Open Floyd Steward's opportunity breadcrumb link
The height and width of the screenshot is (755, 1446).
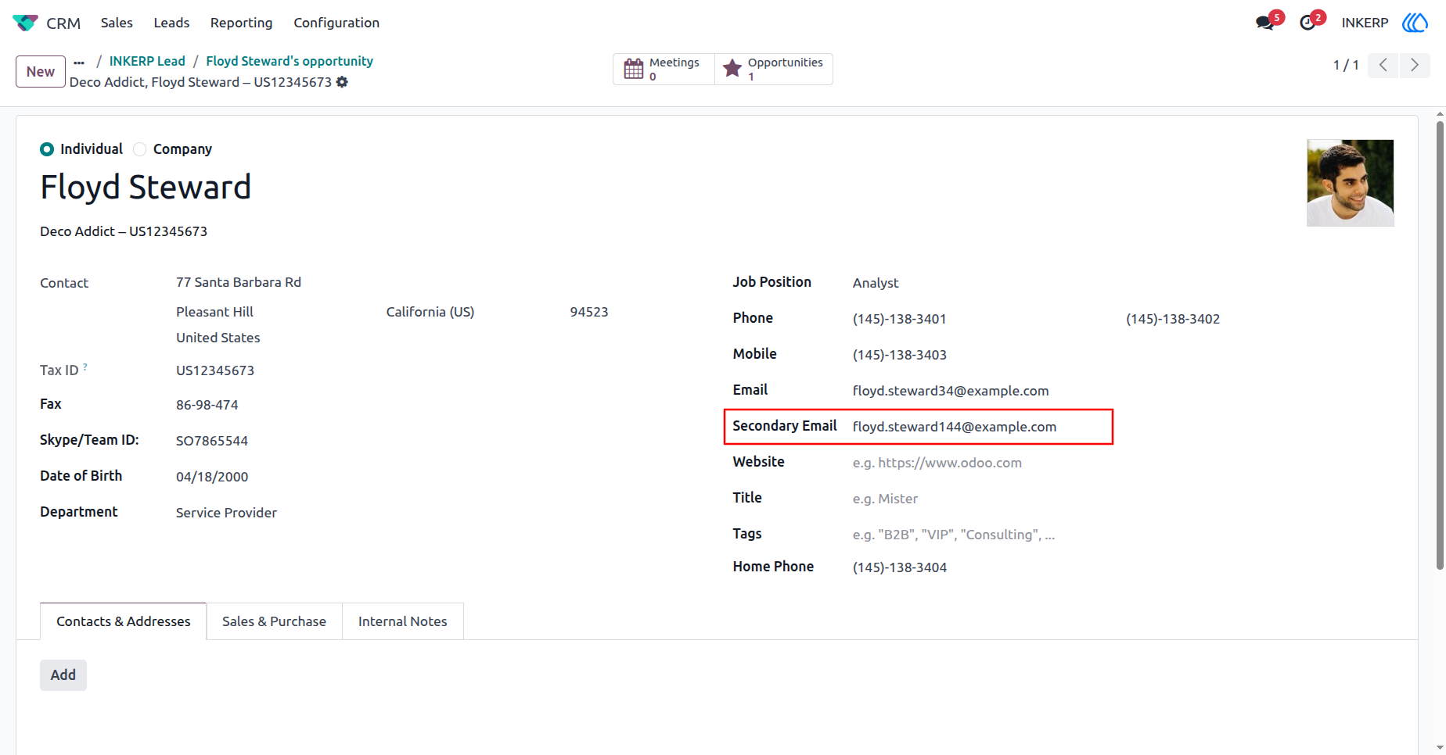click(x=290, y=61)
